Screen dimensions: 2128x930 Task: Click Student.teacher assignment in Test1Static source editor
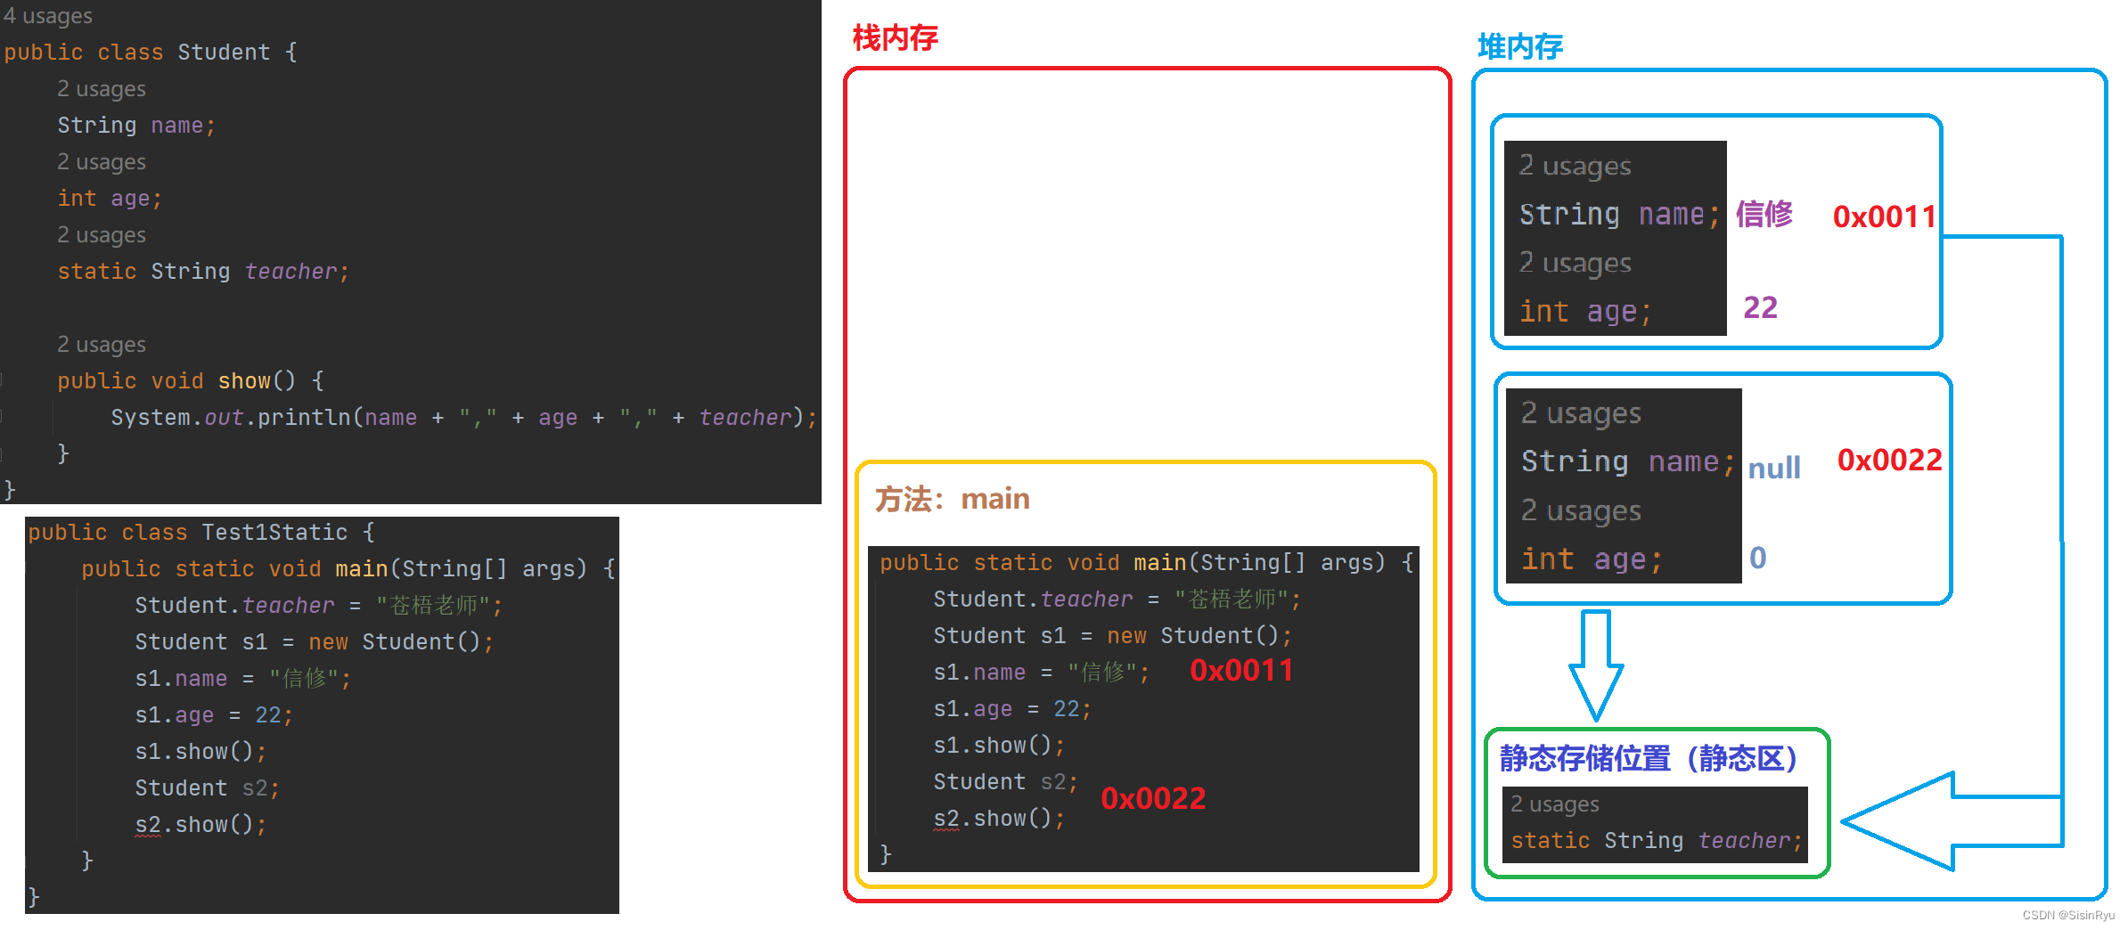pyautogui.click(x=319, y=605)
